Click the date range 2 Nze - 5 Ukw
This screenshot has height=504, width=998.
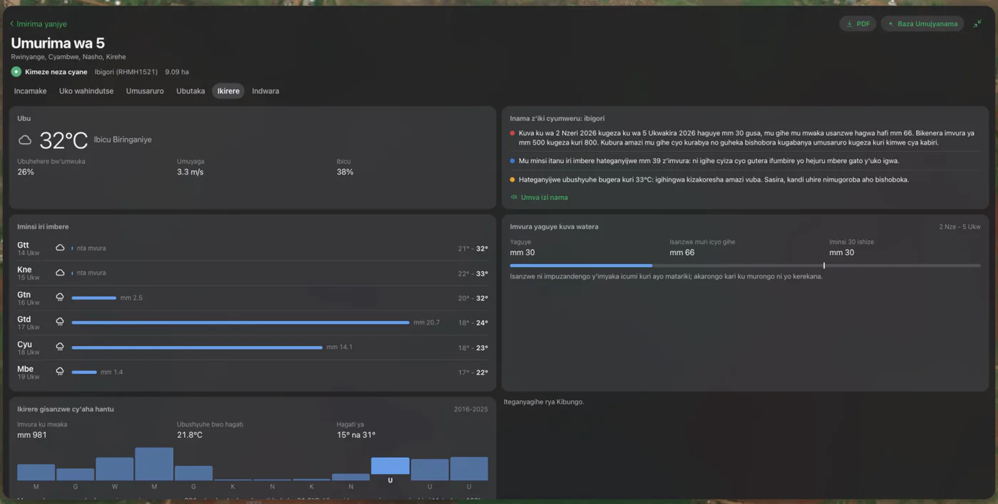point(960,227)
